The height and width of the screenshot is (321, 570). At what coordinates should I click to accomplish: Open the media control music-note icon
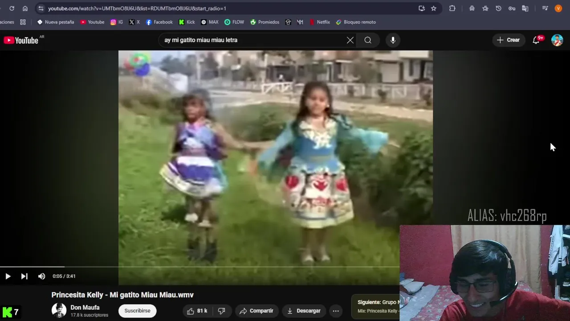pos(545,8)
